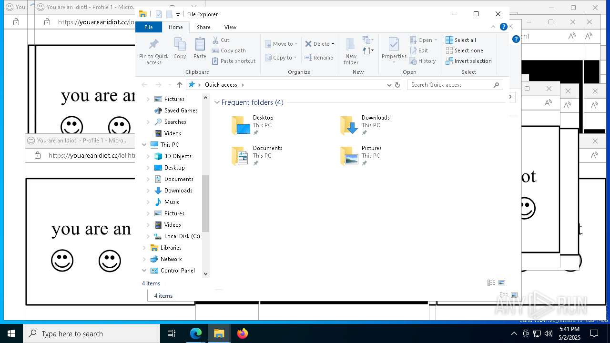This screenshot has width=610, height=343.
Task: Create a New folder from ribbon
Action: pos(351,51)
